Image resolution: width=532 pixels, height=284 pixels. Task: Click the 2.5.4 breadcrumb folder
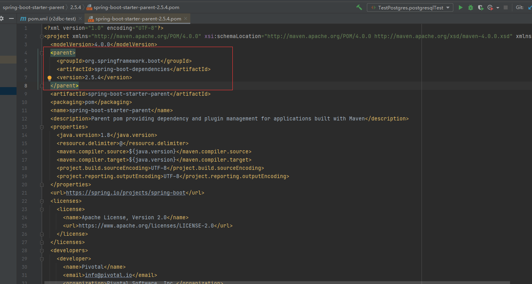coord(75,7)
